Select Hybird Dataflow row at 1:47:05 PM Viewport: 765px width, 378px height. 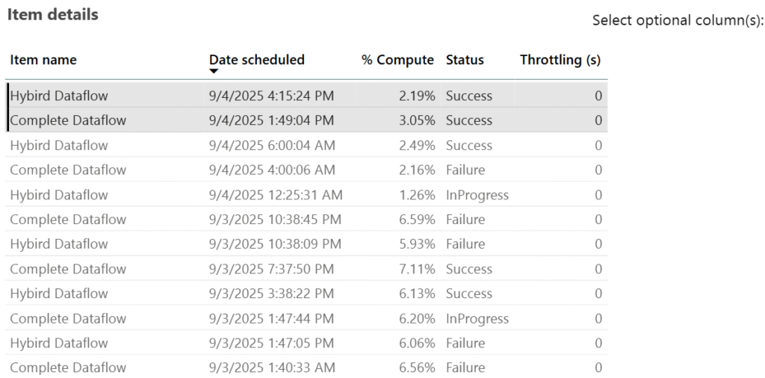click(x=59, y=343)
